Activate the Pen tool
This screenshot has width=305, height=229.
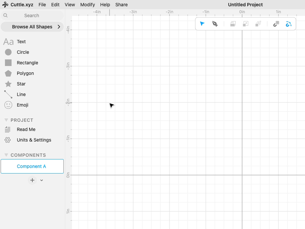[x=215, y=23]
